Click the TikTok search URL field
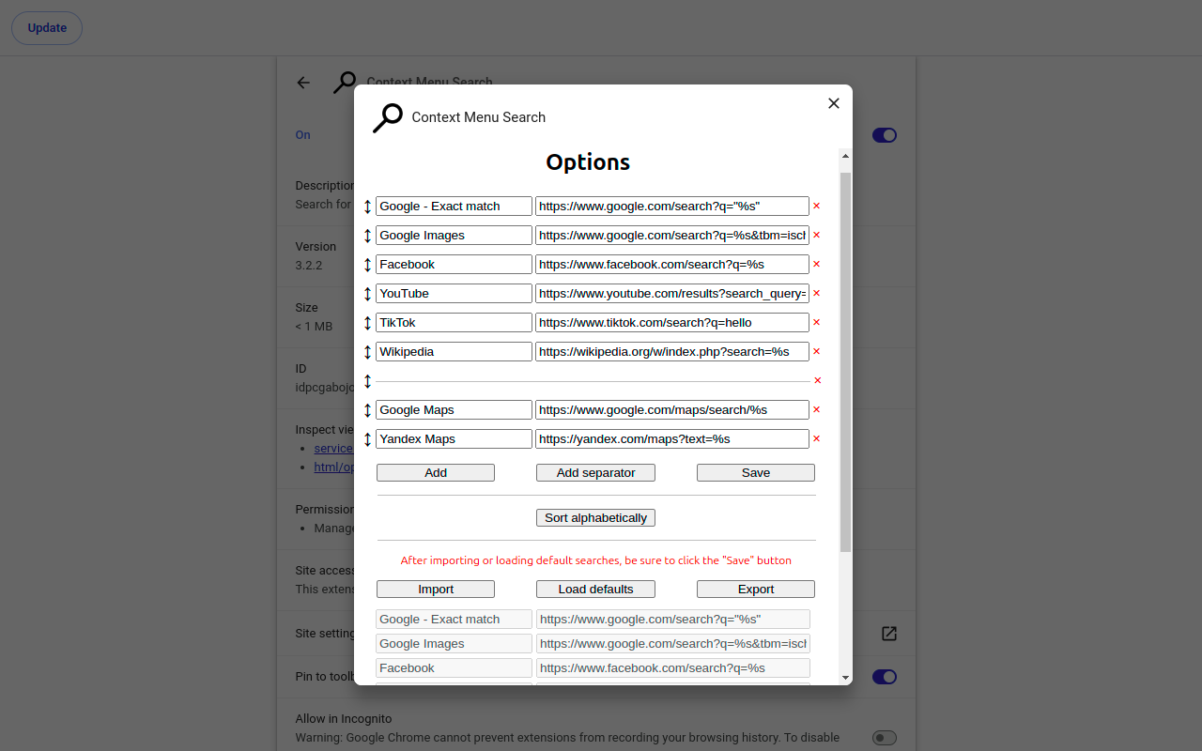This screenshot has width=1202, height=751. pos(672,323)
